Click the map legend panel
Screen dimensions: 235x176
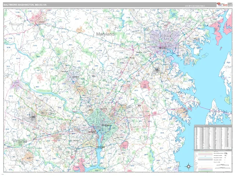coord(213,161)
